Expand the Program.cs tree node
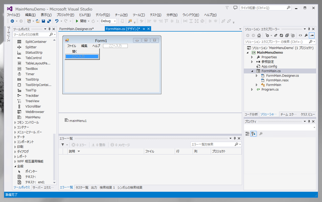 click(x=252, y=90)
